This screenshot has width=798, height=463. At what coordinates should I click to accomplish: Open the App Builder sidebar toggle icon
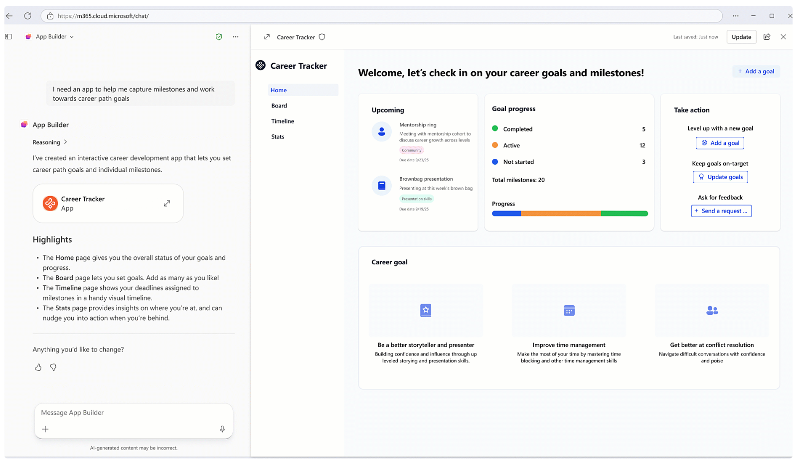[x=8, y=36]
